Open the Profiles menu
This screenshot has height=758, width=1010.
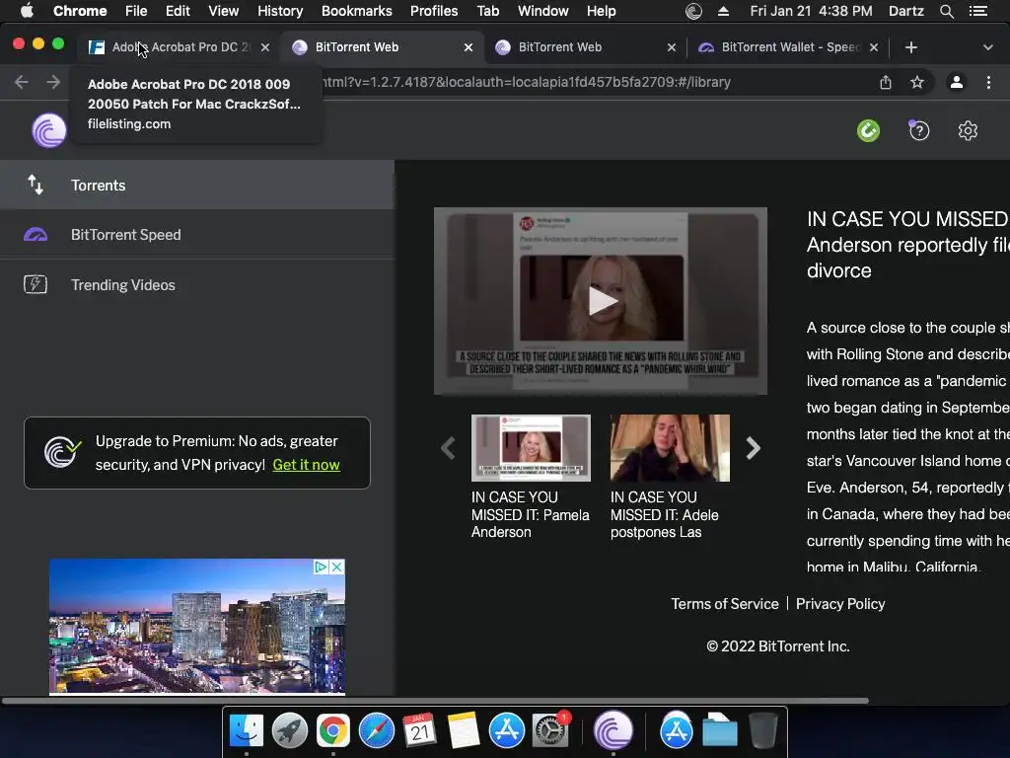point(434,11)
